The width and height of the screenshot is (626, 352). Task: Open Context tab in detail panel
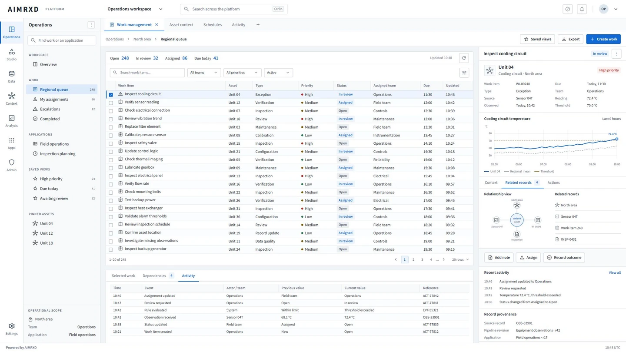[491, 183]
